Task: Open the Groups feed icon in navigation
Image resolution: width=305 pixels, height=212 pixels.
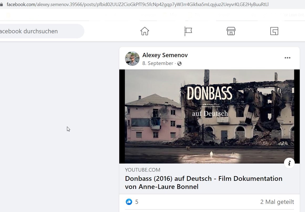Action: pos(274,31)
